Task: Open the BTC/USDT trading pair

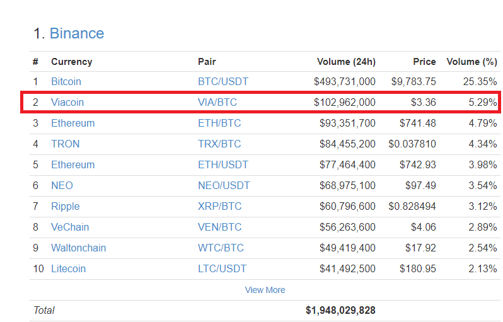Action: [223, 81]
